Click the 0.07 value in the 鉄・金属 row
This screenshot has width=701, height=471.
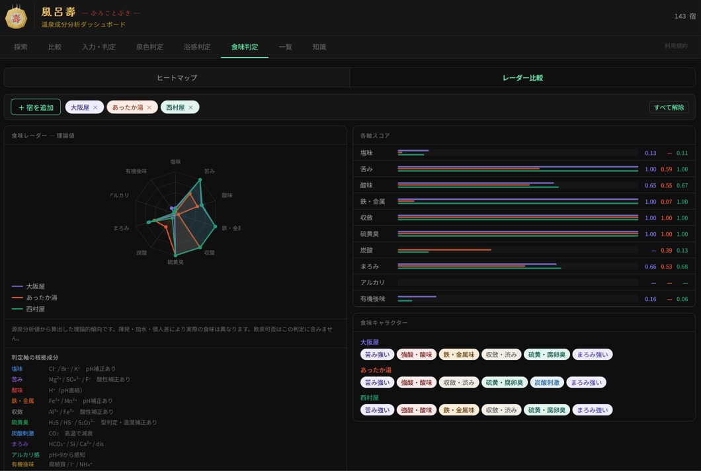tap(666, 202)
